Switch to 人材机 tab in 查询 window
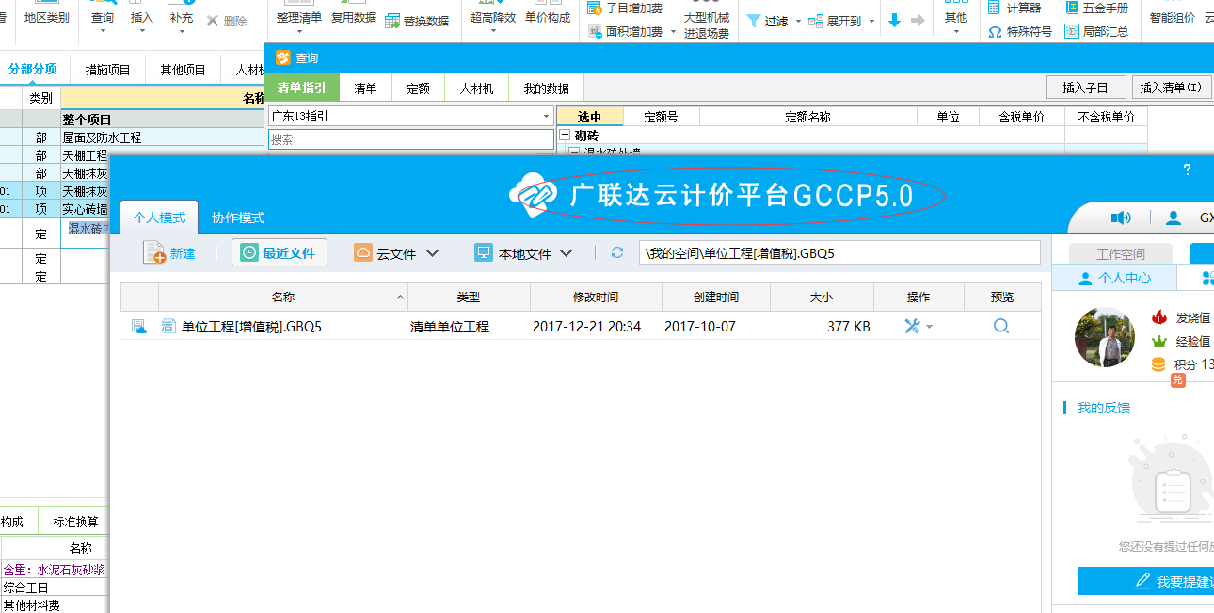 click(476, 89)
